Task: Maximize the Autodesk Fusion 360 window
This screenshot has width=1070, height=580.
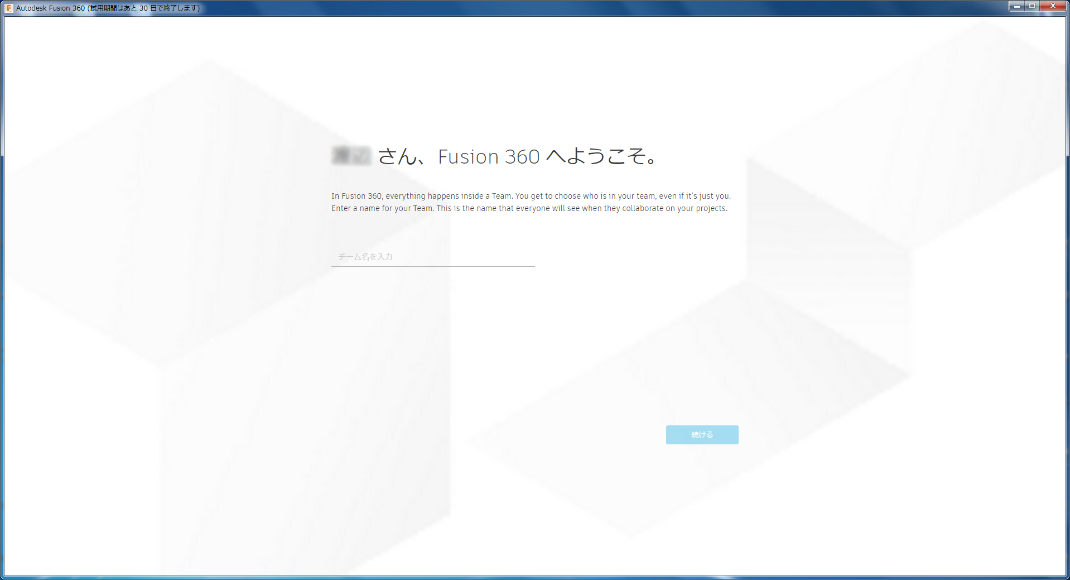Action: point(1032,6)
